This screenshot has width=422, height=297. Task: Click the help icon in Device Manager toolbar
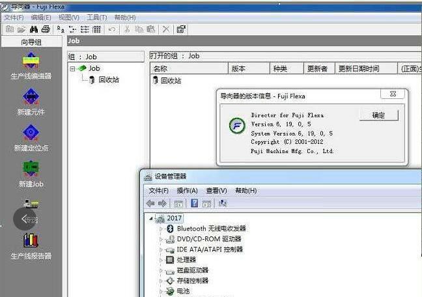coord(194,204)
